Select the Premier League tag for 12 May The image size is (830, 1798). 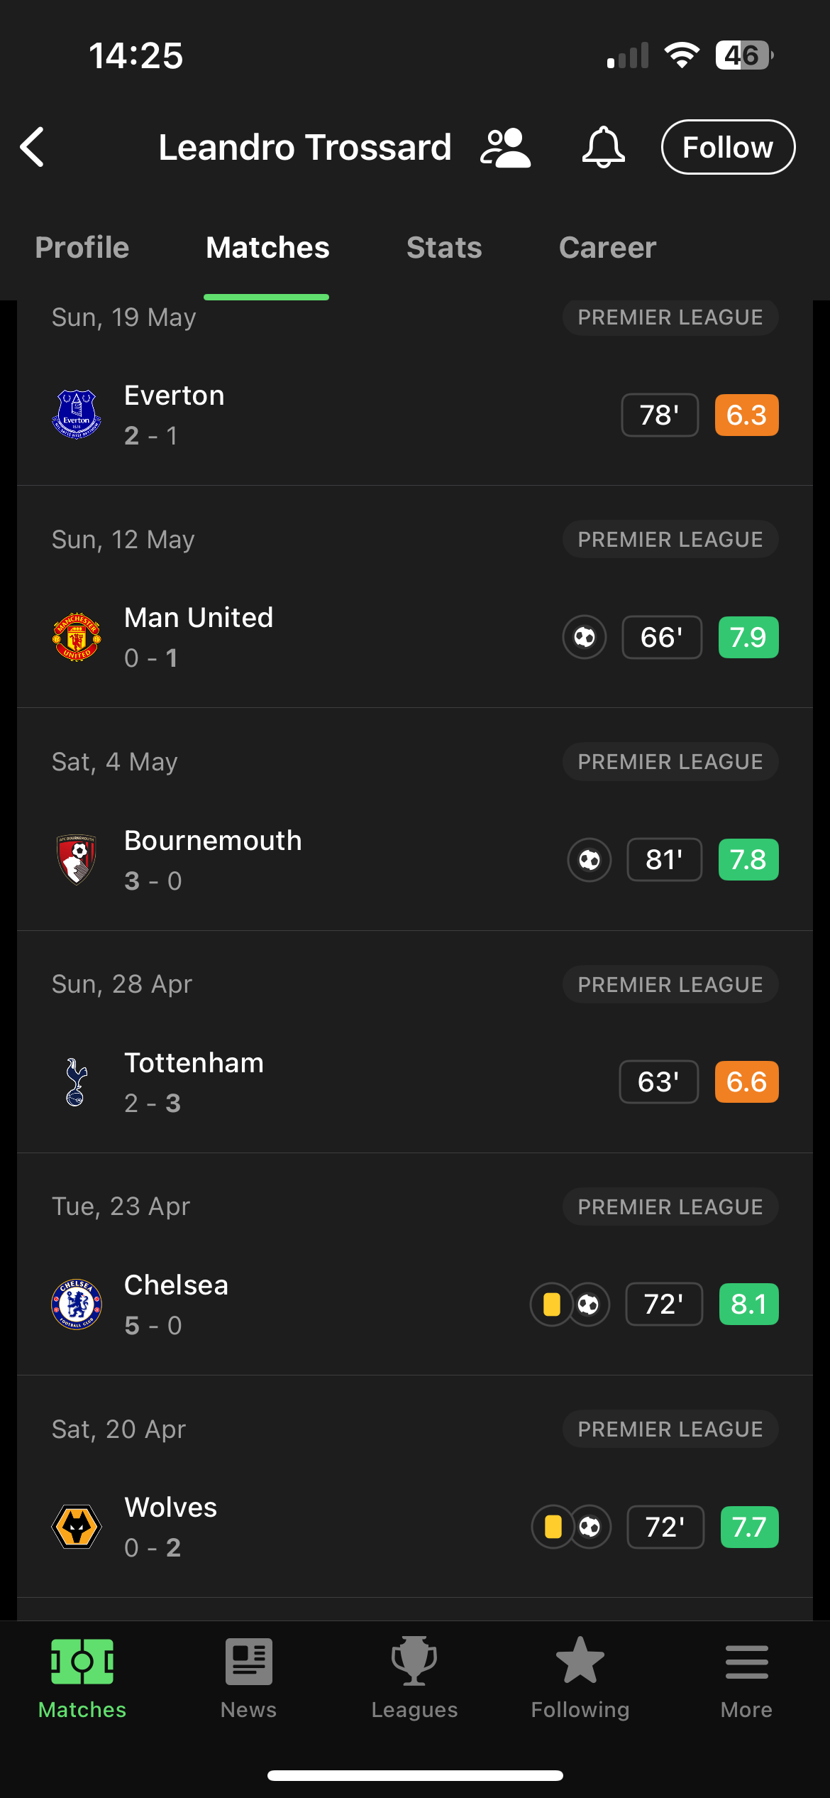pos(670,540)
